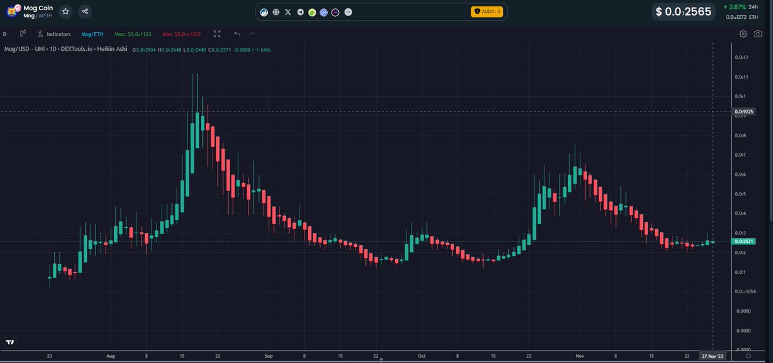Open the Indicators menu

tap(54, 34)
